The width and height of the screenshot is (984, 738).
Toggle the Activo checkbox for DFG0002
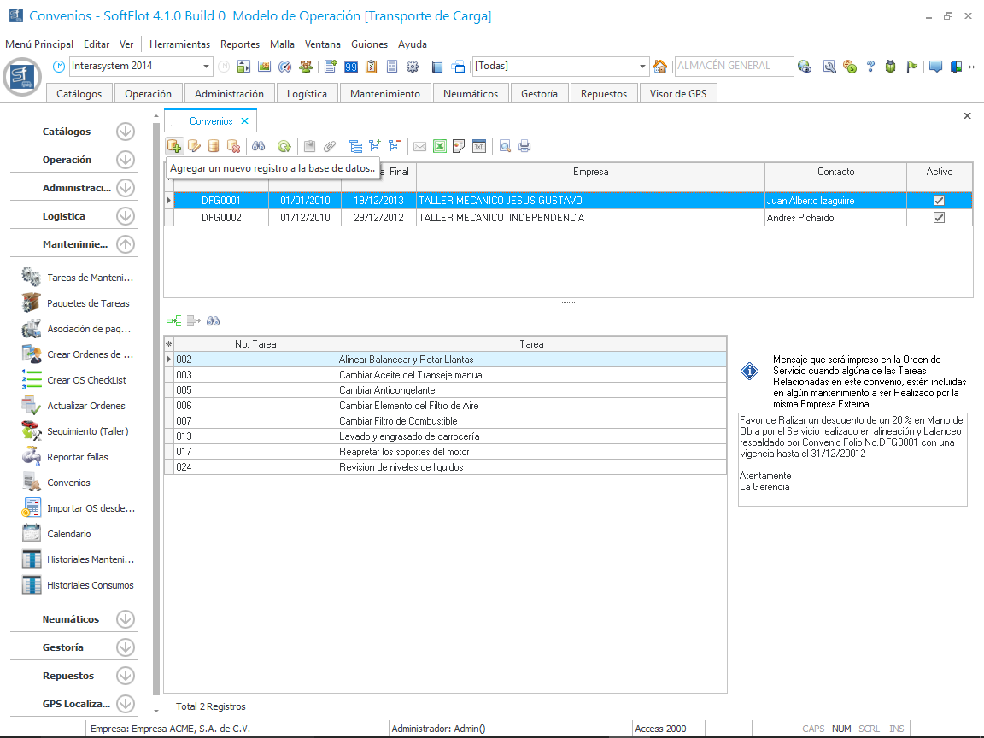(x=939, y=218)
